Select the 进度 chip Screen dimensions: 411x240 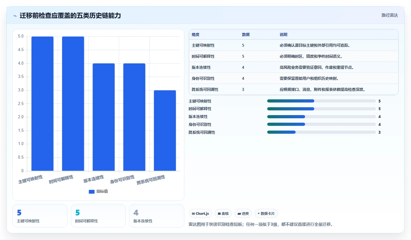(x=243, y=214)
